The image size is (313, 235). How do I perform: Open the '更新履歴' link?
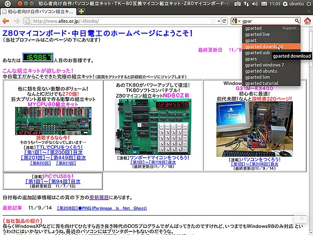[99, 198]
